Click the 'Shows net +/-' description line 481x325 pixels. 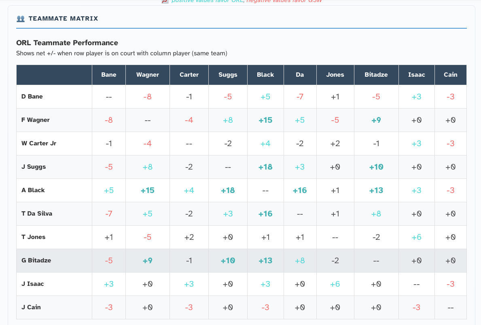122,53
